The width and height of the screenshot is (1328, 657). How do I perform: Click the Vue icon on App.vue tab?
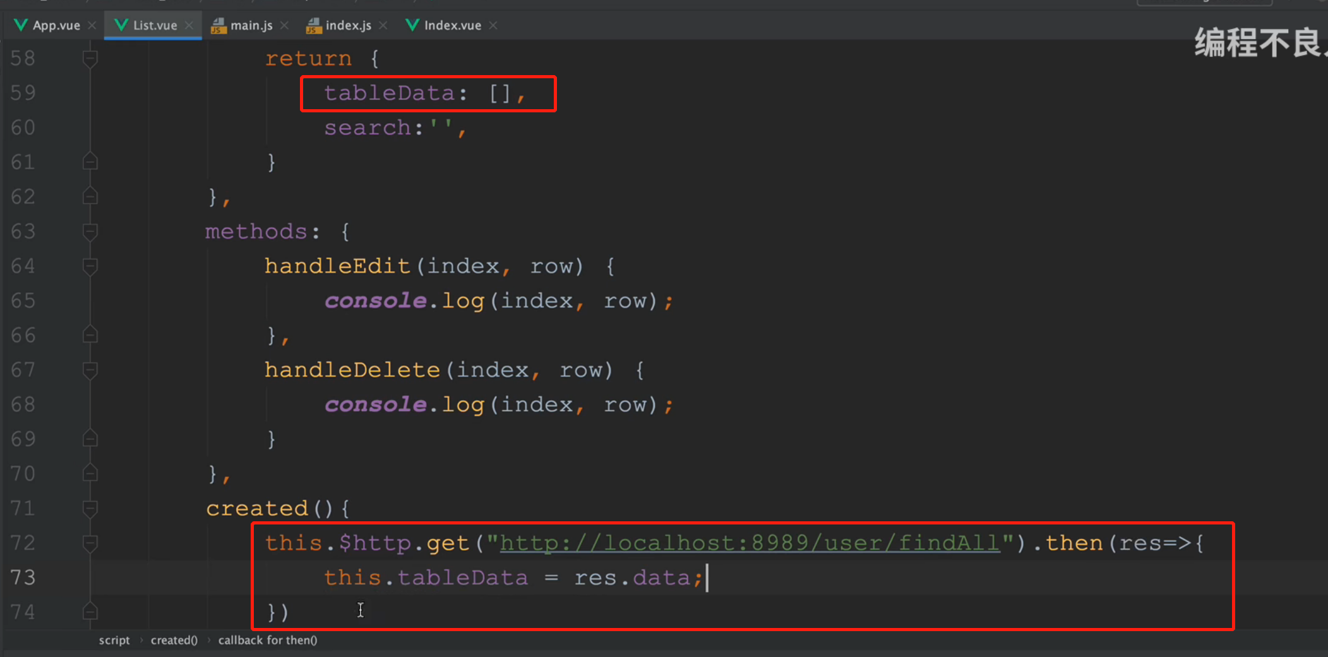21,25
